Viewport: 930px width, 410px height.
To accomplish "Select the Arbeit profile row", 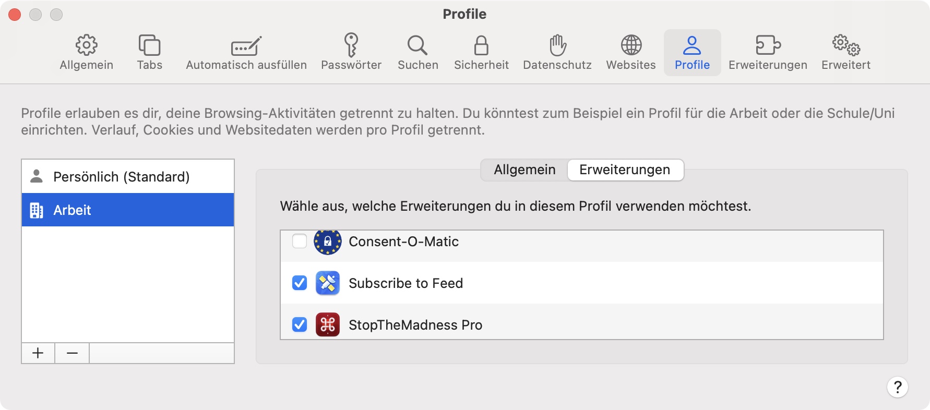I will (x=128, y=210).
